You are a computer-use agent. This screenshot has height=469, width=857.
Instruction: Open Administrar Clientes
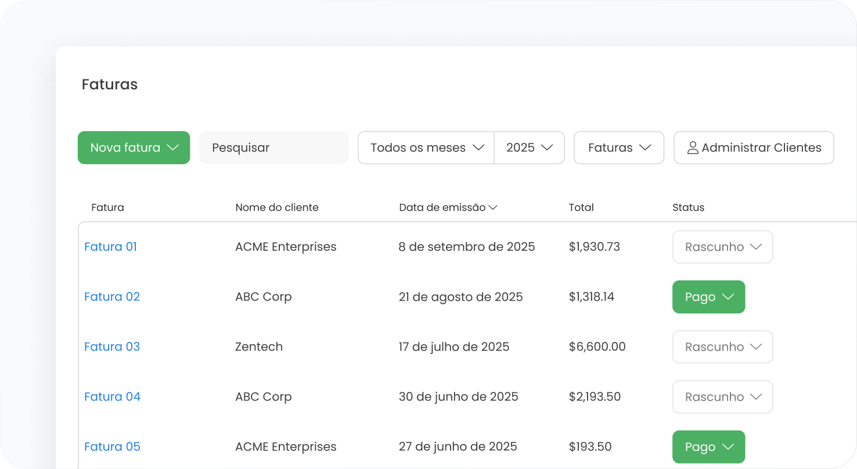[x=754, y=147]
